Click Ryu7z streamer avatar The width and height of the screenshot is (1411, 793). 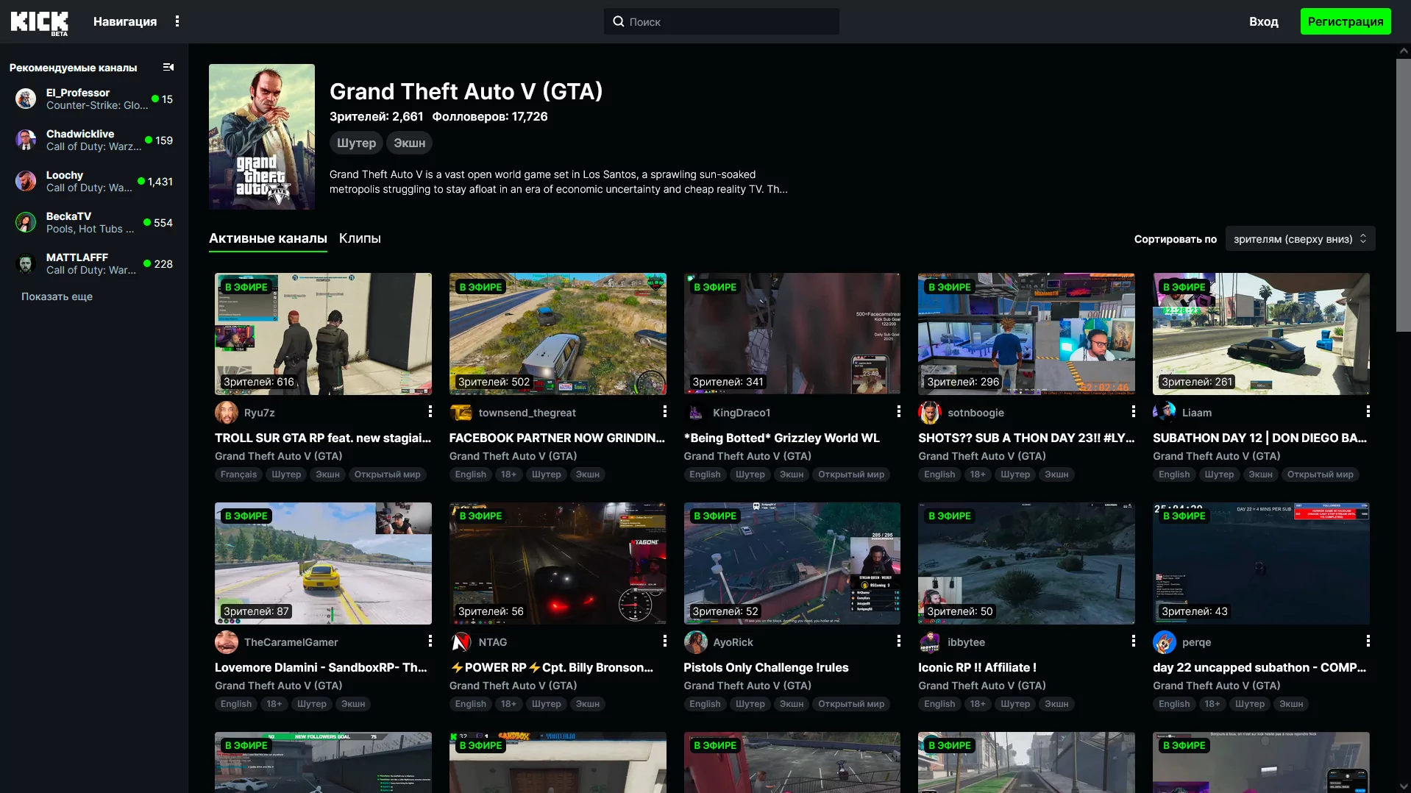point(227,413)
